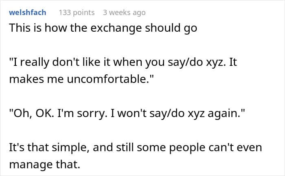Click the word 'sorry' in the quoted reply

[91, 113]
